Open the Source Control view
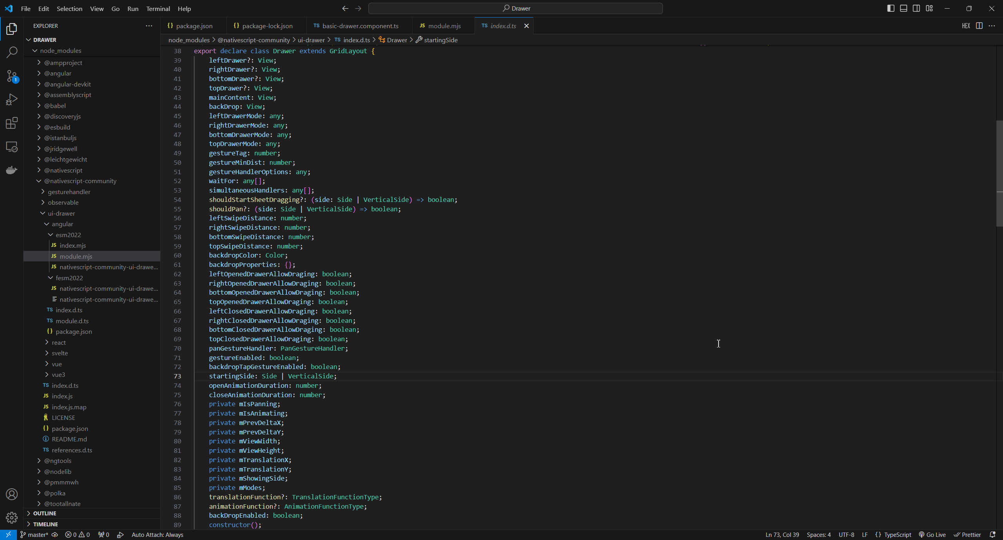The image size is (1003, 540). 12,76
